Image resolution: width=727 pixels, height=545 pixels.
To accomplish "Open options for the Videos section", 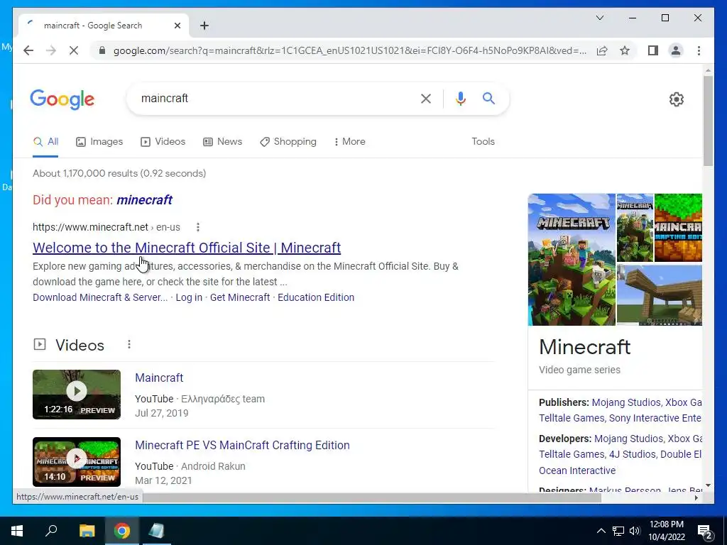I will [129, 344].
